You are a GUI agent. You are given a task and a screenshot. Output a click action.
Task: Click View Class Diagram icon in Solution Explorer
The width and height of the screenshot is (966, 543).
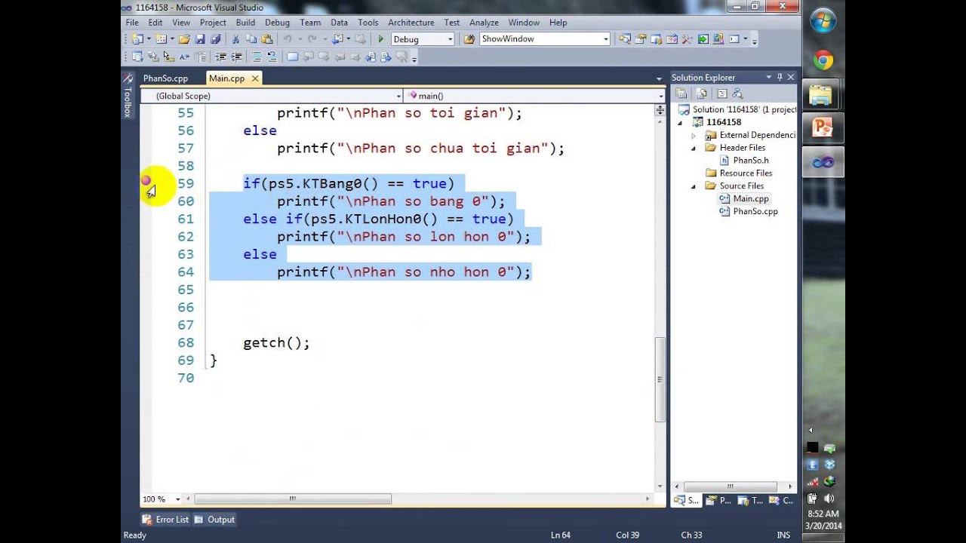coord(737,94)
